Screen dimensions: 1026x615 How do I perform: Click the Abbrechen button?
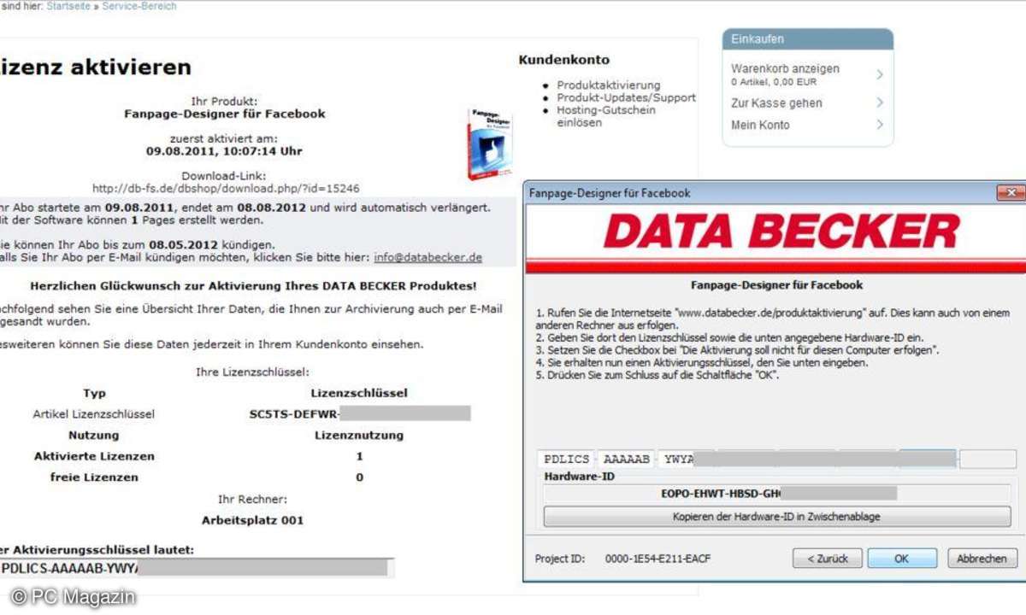(982, 559)
